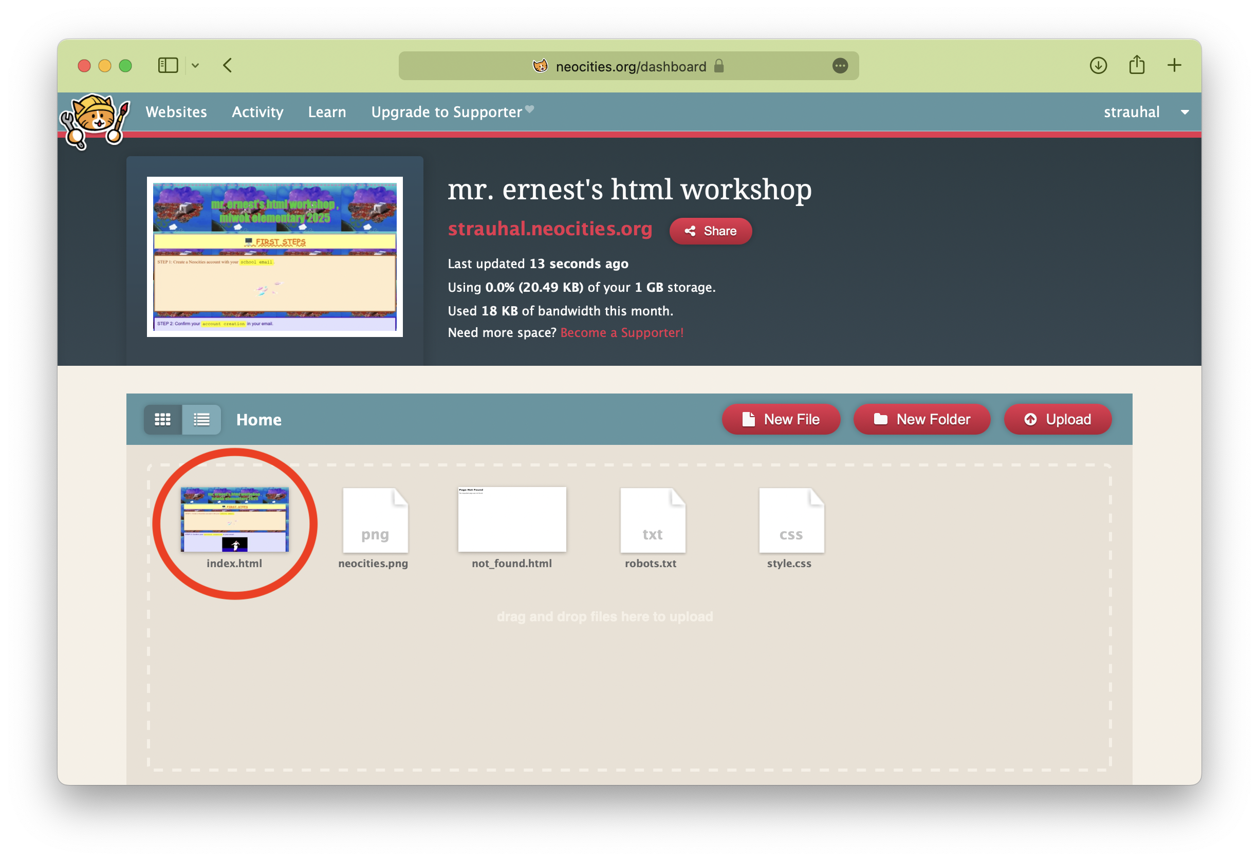
Task: Select the not_found.html page preview
Action: pyautogui.click(x=512, y=519)
